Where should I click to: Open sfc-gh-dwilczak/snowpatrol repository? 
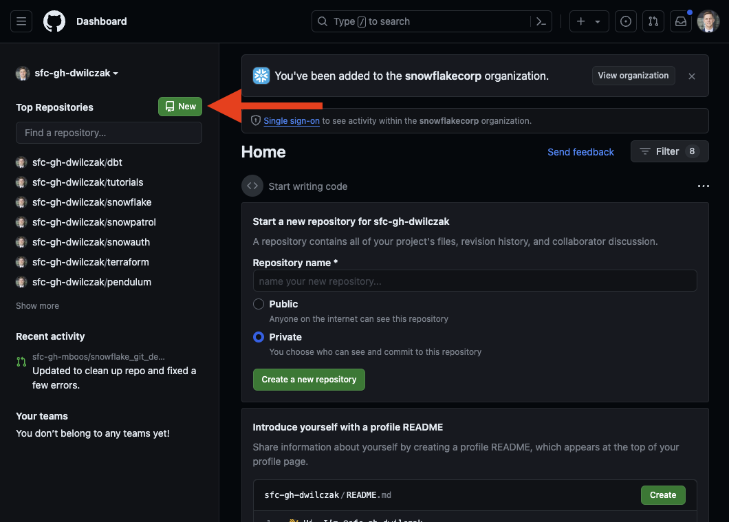pos(94,222)
